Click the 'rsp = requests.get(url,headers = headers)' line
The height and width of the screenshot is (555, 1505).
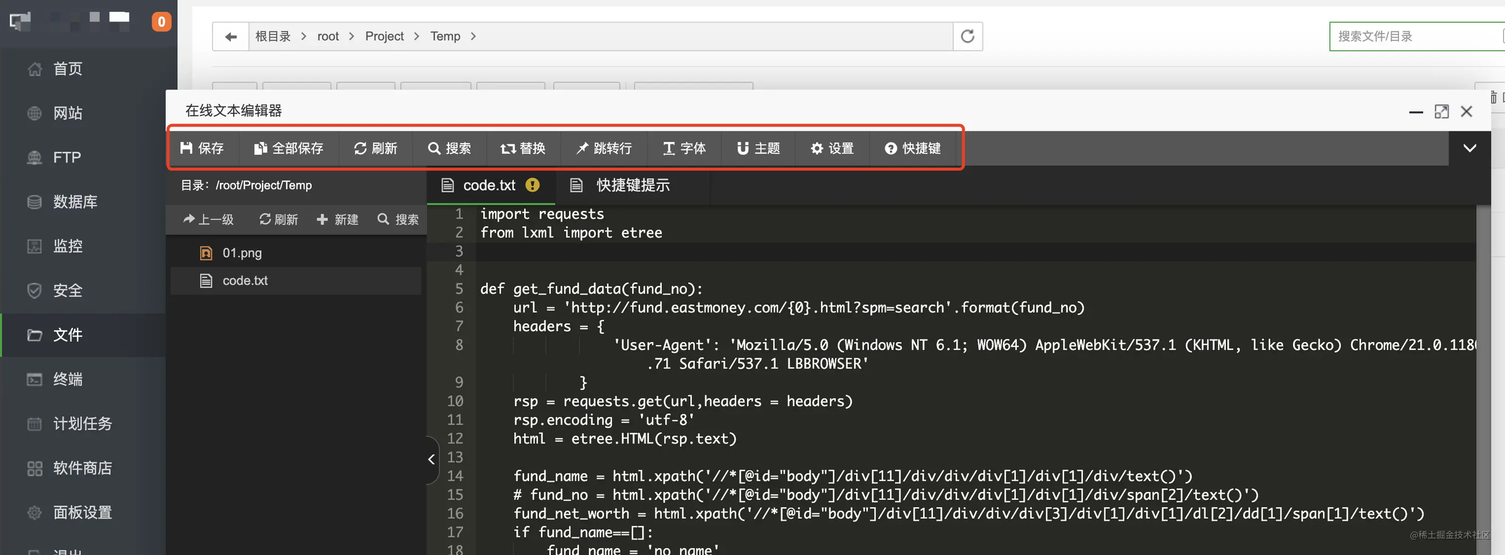[x=682, y=401]
